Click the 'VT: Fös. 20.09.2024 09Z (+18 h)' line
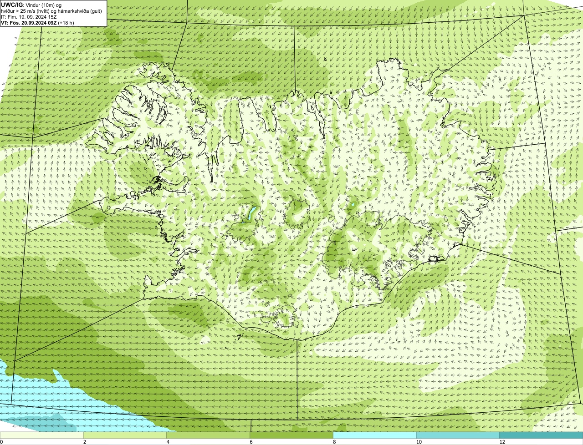The image size is (583, 445). [37, 23]
